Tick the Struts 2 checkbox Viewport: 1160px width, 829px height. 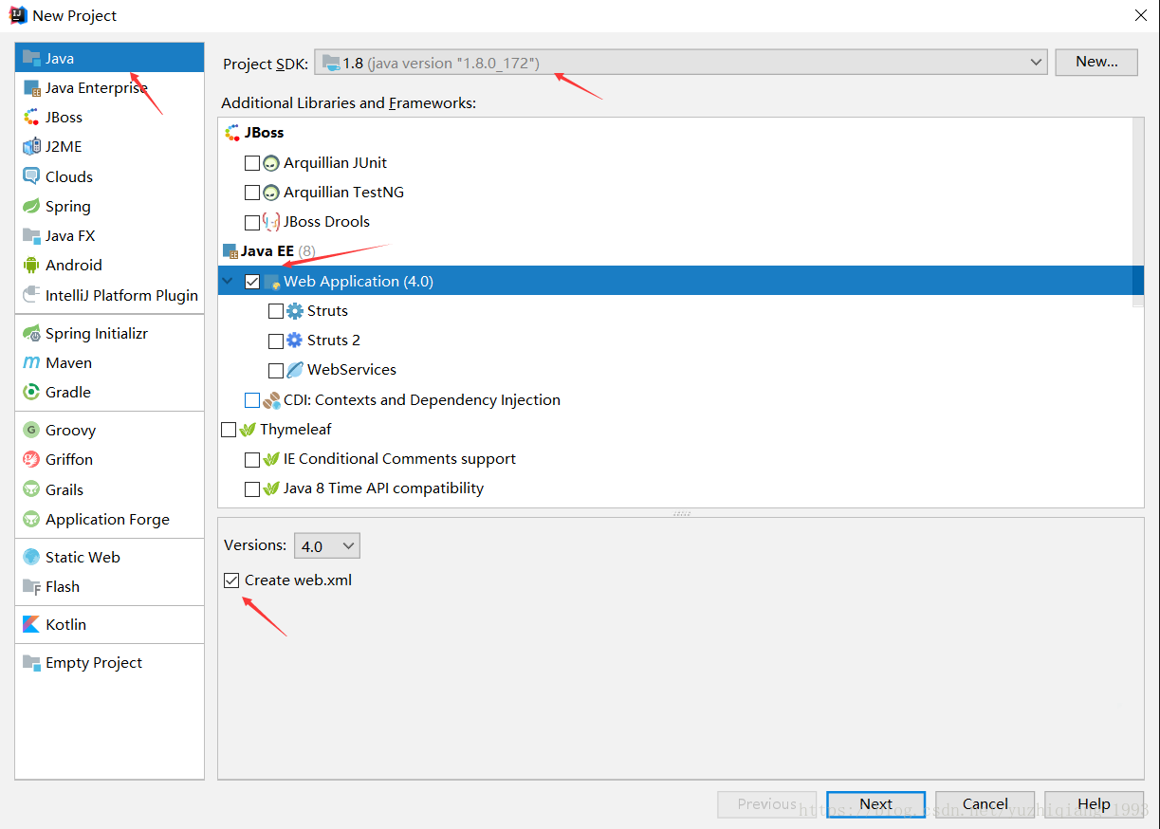276,341
